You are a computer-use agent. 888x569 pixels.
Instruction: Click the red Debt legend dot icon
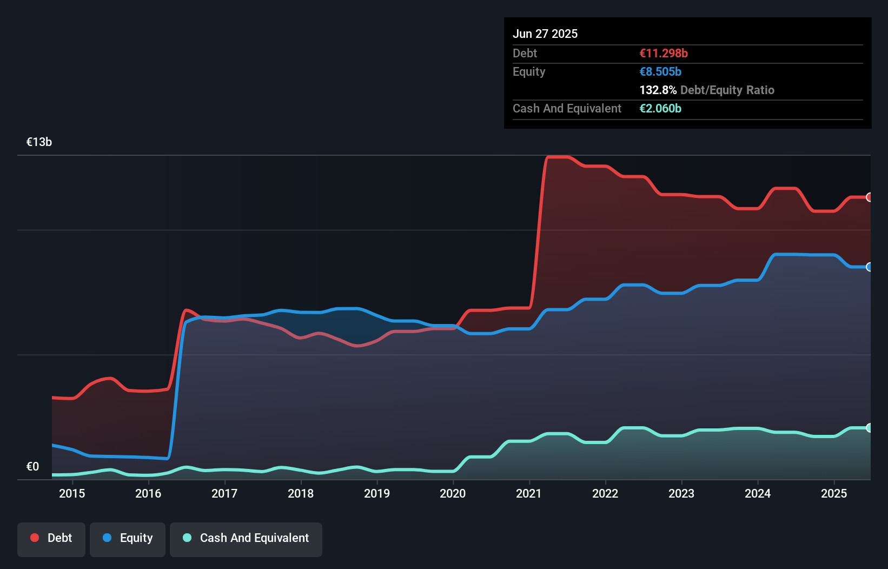pos(34,538)
